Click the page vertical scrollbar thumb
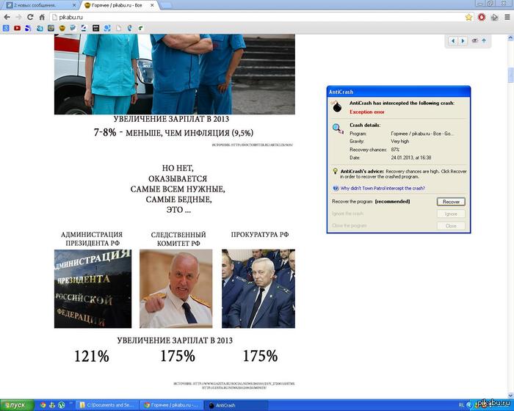 510,75
